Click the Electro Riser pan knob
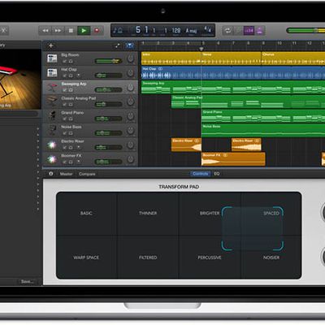This screenshot has width=325, height=325. tap(131, 145)
